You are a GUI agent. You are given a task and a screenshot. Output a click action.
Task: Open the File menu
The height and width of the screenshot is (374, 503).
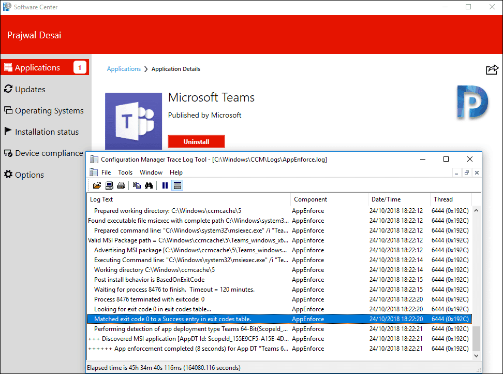coord(106,172)
